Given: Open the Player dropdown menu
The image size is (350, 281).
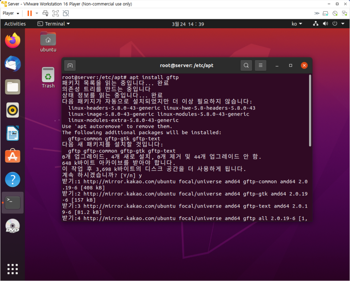Looking at the screenshot, I should point(11,13).
